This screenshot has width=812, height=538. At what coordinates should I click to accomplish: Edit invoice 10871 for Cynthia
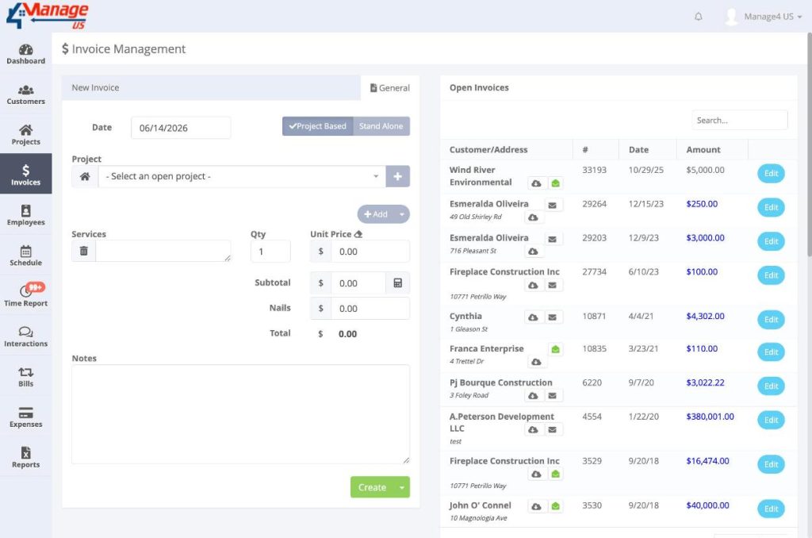point(771,320)
